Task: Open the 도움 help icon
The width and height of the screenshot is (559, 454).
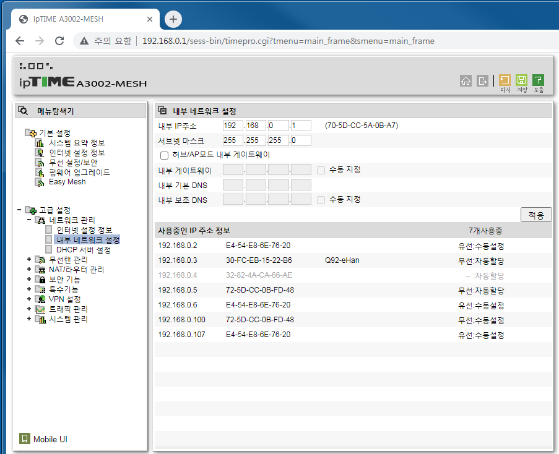Action: [x=539, y=80]
